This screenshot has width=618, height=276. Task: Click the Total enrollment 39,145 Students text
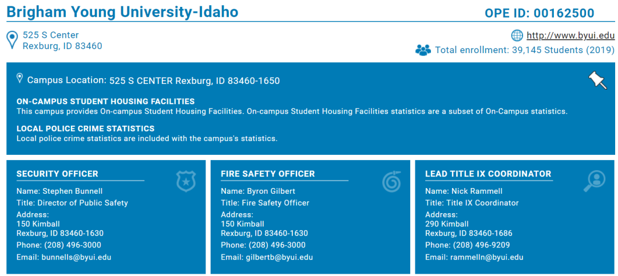525,50
